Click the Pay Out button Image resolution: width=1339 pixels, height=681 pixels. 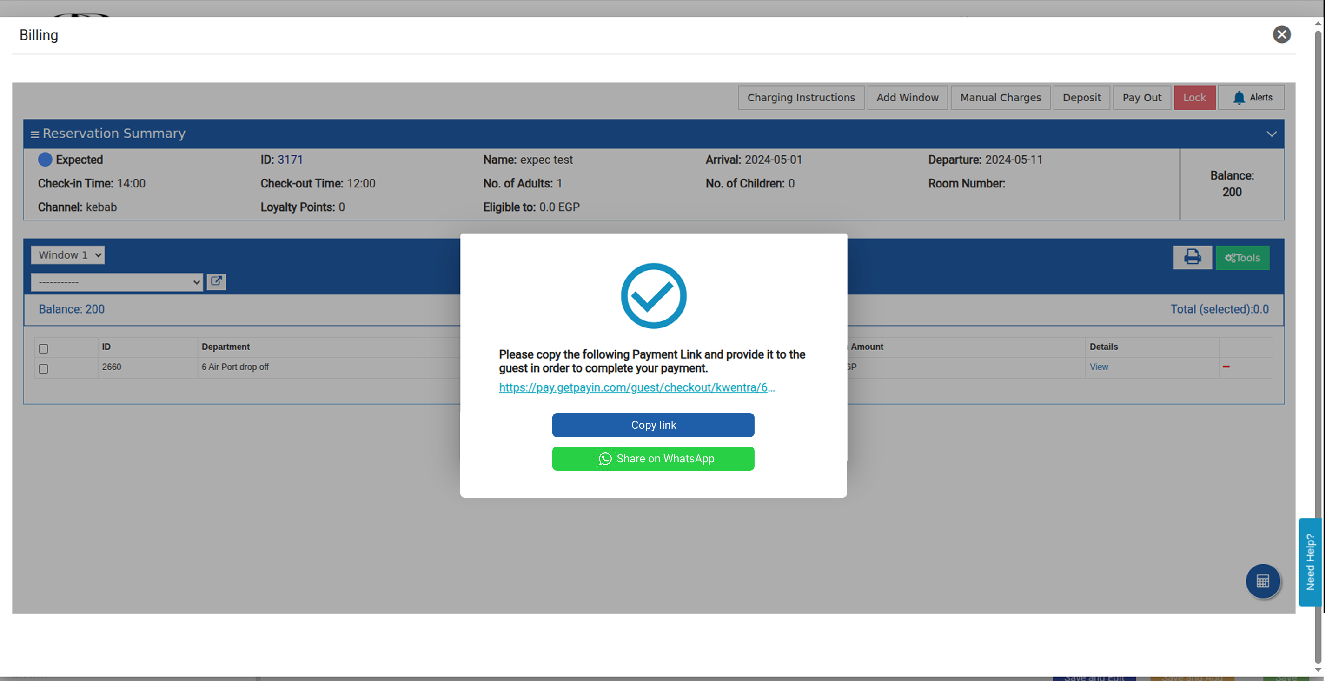click(1141, 97)
